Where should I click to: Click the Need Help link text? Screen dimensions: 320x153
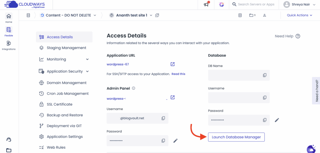pos(284,36)
